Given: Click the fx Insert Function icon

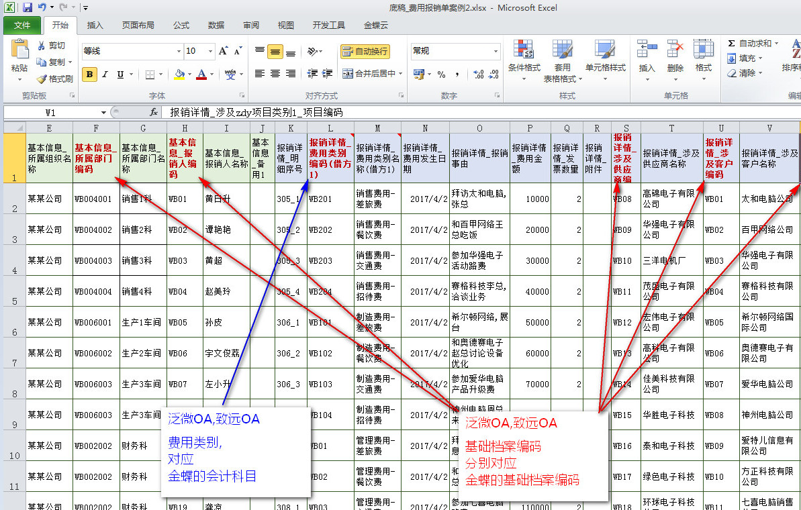Looking at the screenshot, I should 153,112.
